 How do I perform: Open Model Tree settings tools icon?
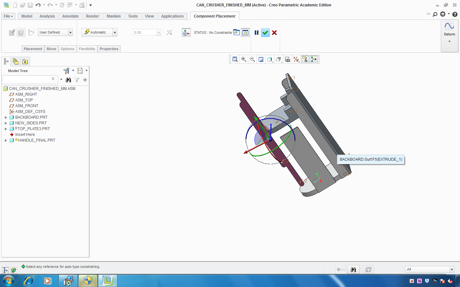point(67,71)
